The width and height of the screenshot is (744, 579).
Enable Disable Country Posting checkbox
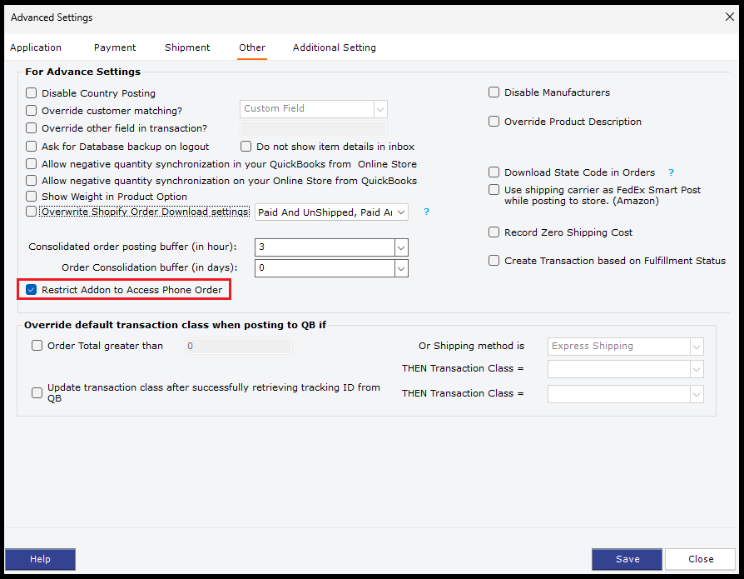(32, 93)
